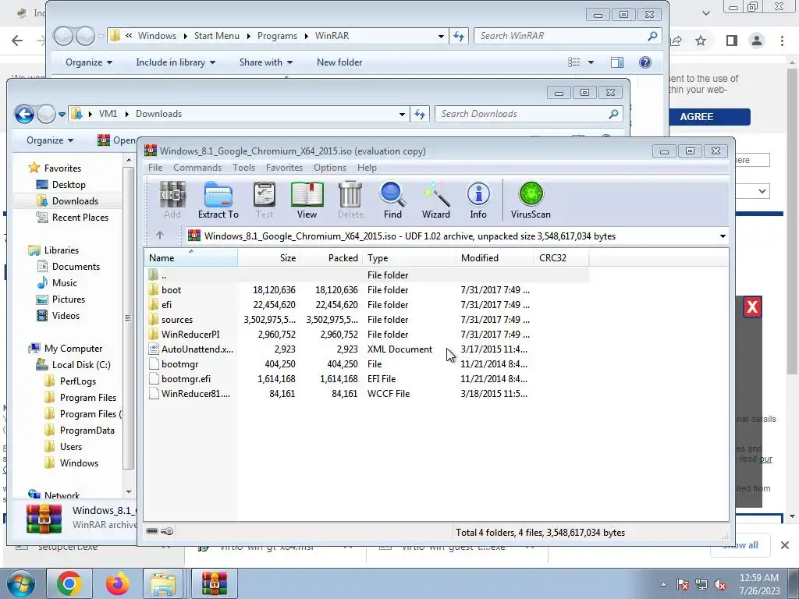Sort the list by the Modified column header
799x599 pixels.
pos(494,257)
